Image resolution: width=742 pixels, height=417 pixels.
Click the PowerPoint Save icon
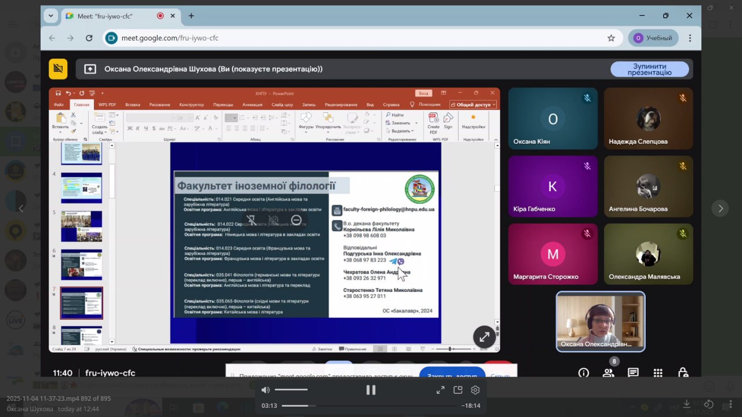coord(58,93)
